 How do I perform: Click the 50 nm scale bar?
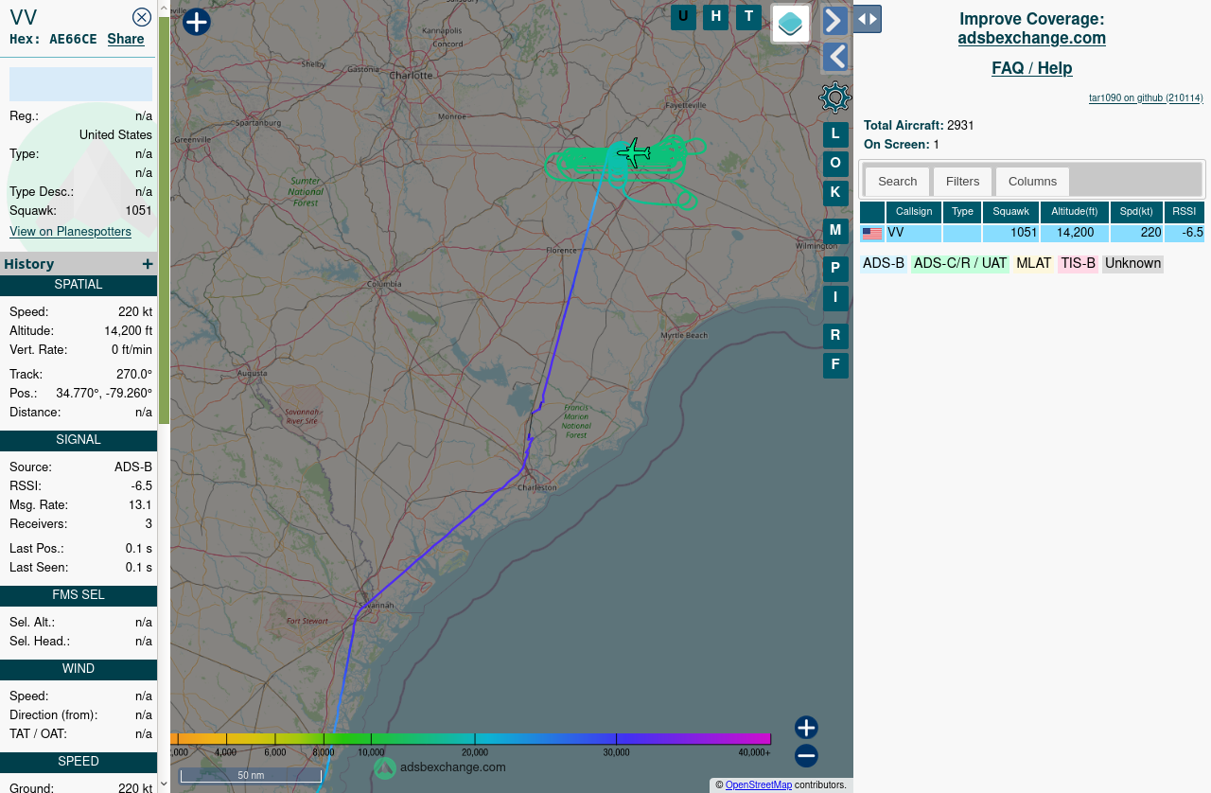pos(251,775)
